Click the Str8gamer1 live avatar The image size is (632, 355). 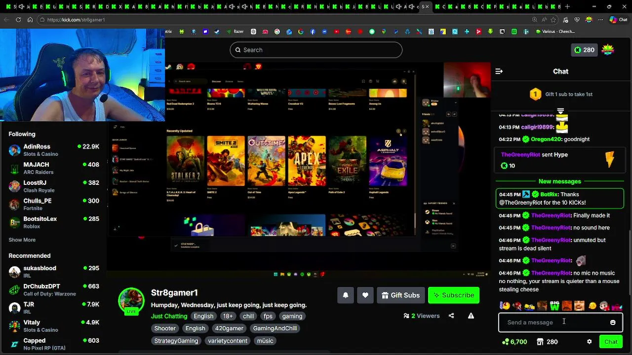pos(131,300)
